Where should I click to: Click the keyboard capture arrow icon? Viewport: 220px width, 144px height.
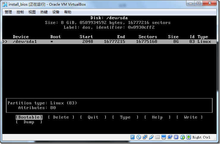[x=188, y=137]
